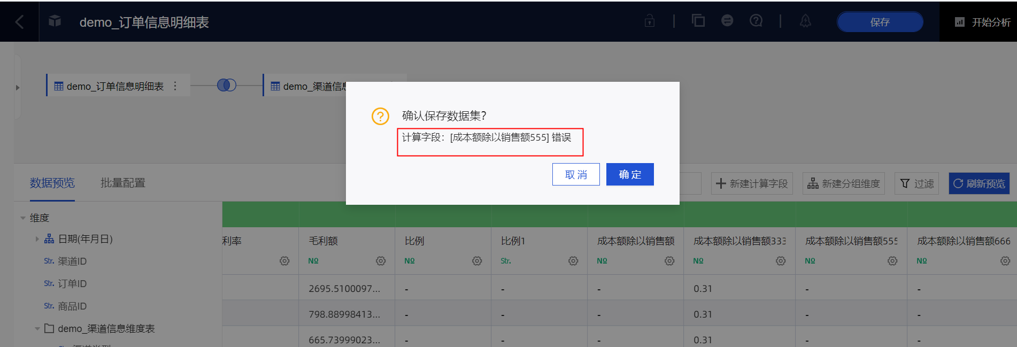Open the 毛利额 column settings gear
The width and height of the screenshot is (1017, 347).
coord(381,261)
